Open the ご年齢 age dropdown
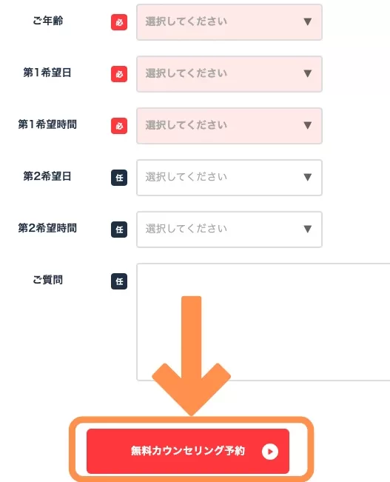The height and width of the screenshot is (482, 390). pos(229,22)
